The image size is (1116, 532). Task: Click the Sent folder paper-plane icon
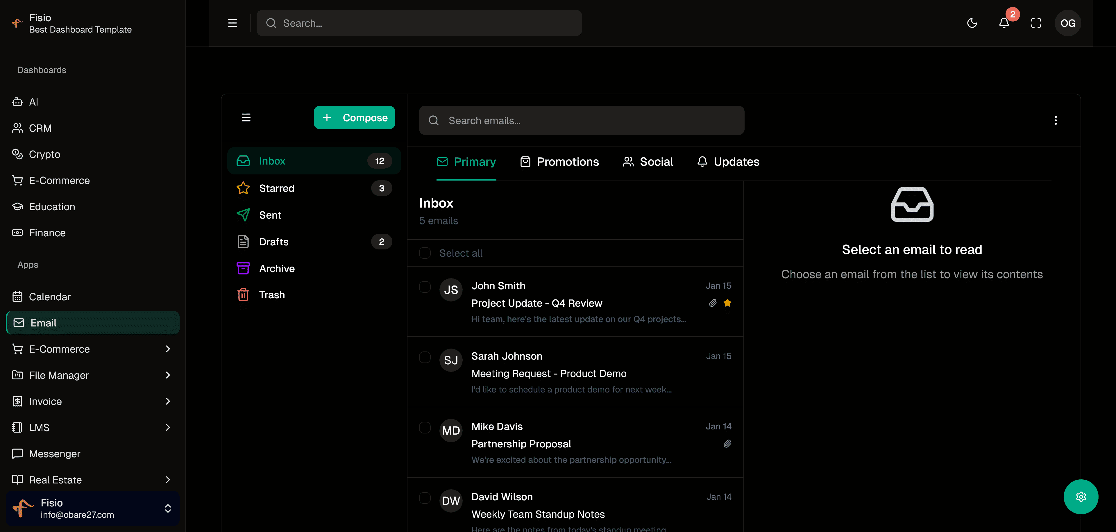click(243, 215)
